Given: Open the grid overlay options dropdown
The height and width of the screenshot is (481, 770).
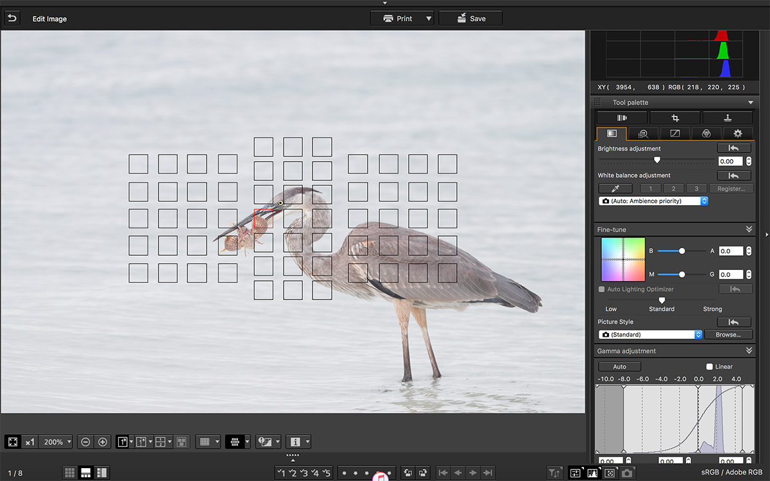Looking at the screenshot, I should point(218,442).
